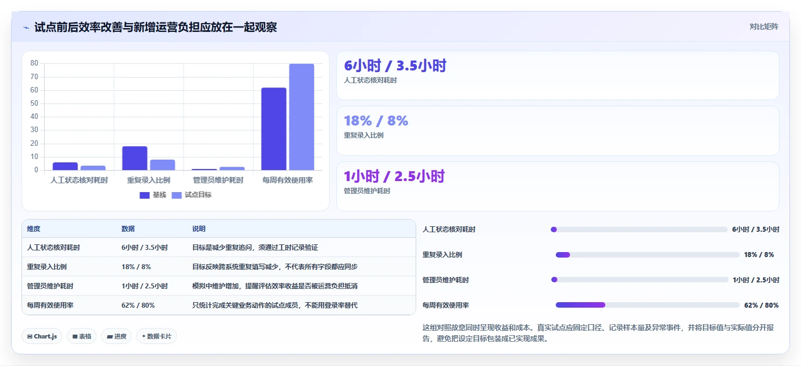The height and width of the screenshot is (366, 801).
Task: Click table cell 6小时 / 3.5小时
Action: [144, 248]
